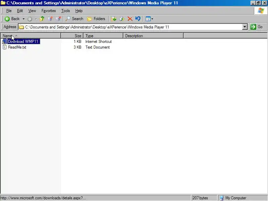268x201 pixels.
Task: Open the Tools menu
Action: coord(66,11)
